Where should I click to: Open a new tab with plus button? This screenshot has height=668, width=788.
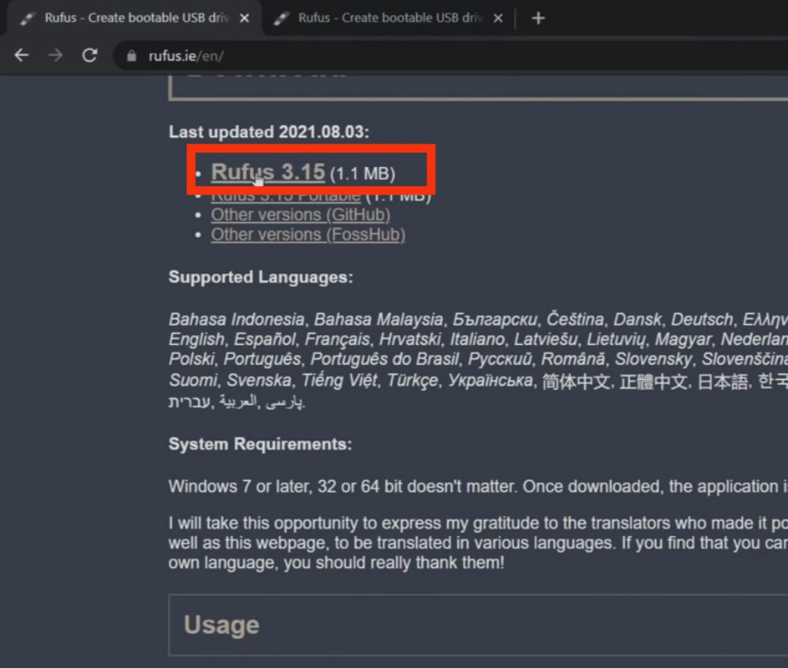coord(538,18)
